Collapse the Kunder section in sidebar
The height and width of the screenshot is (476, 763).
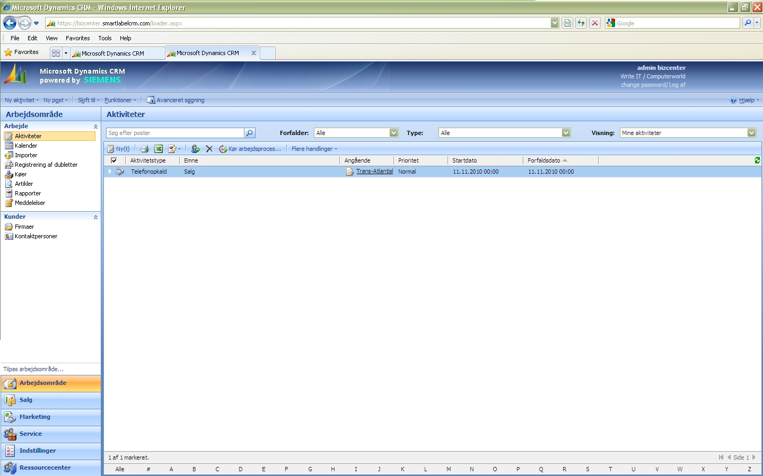click(95, 217)
